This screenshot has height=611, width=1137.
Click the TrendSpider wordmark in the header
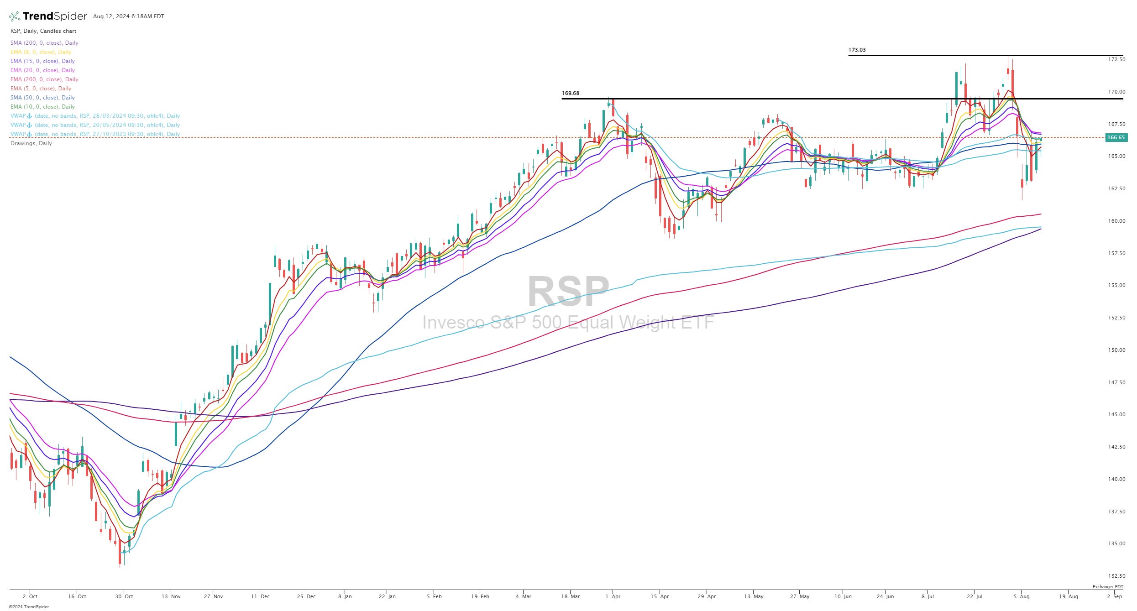click(x=55, y=16)
